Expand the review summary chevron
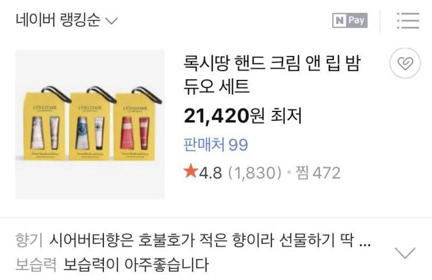 click(x=405, y=253)
